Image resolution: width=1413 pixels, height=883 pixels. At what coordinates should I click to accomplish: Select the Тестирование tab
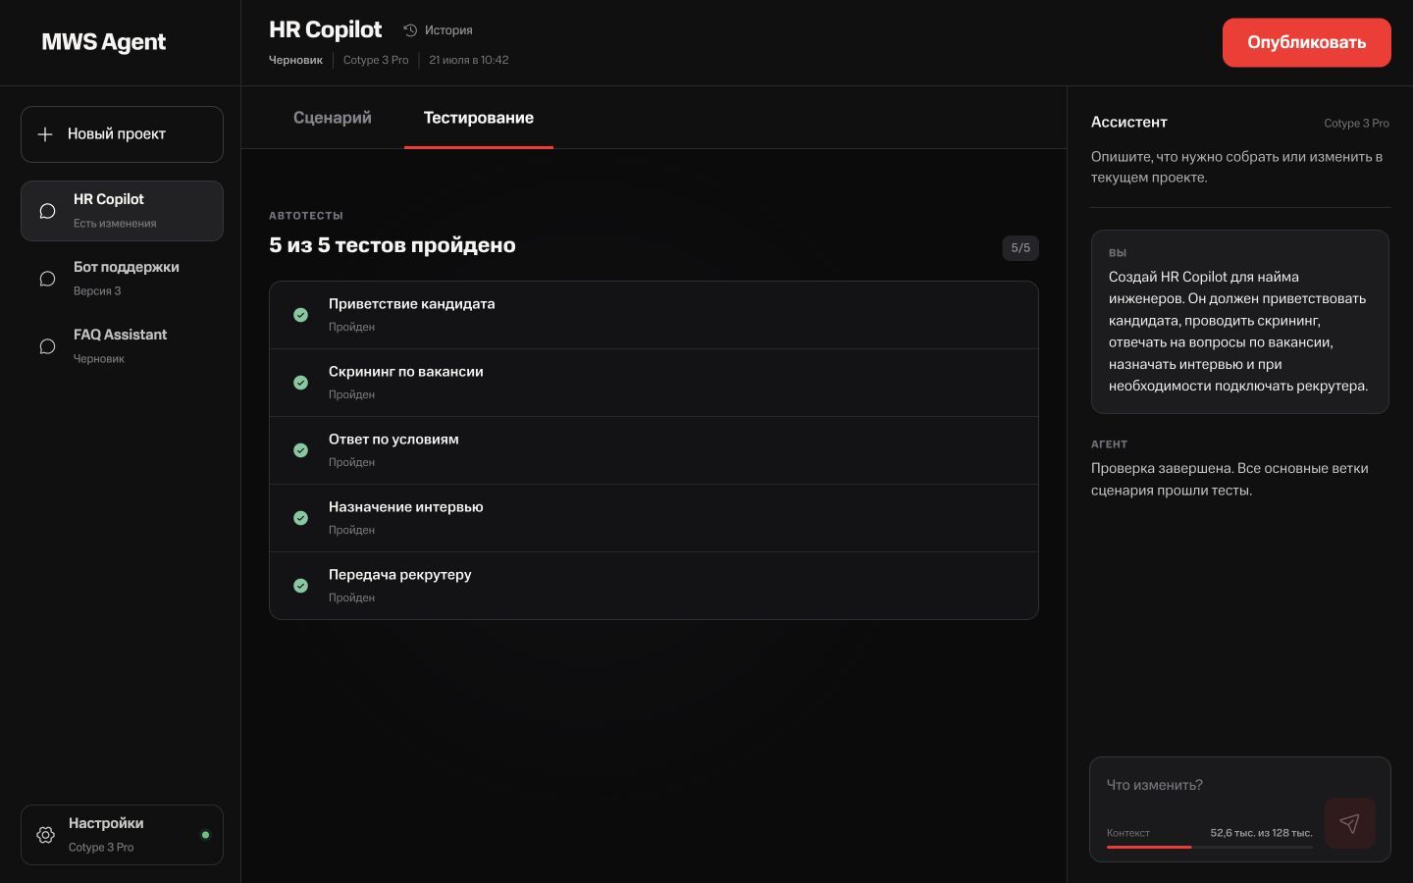click(479, 118)
